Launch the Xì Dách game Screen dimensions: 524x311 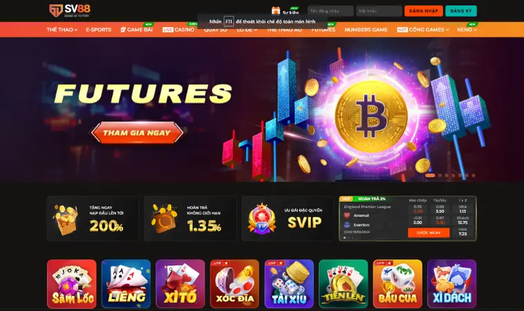pos(452,284)
